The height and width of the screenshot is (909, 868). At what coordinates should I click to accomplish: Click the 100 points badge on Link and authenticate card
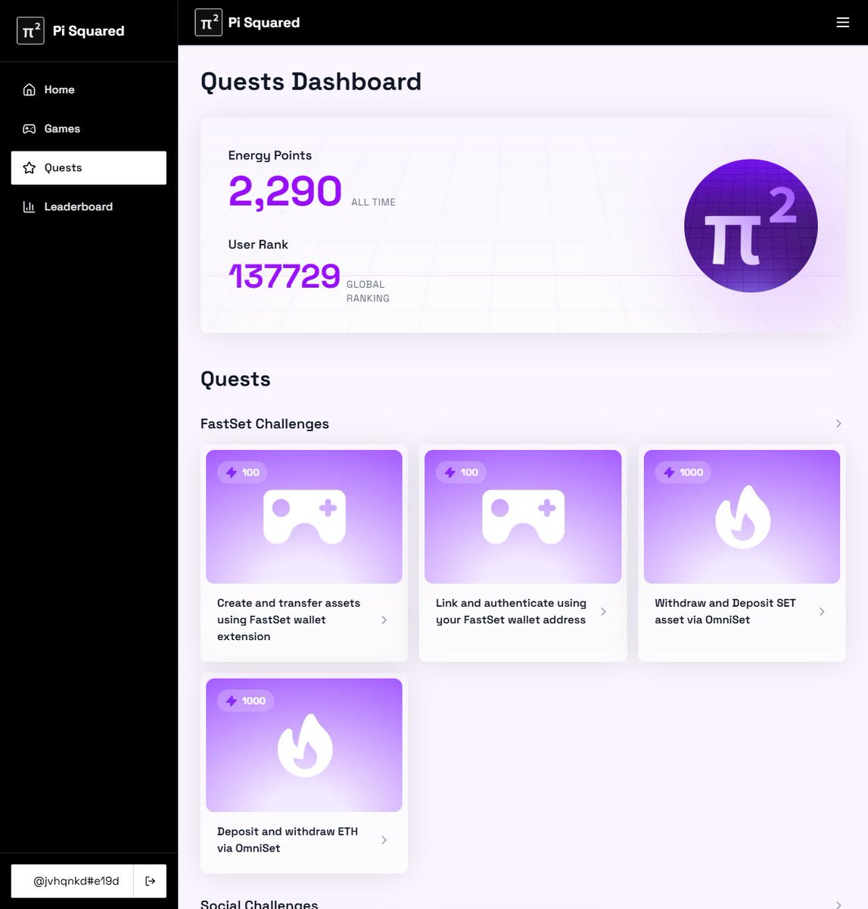point(461,472)
